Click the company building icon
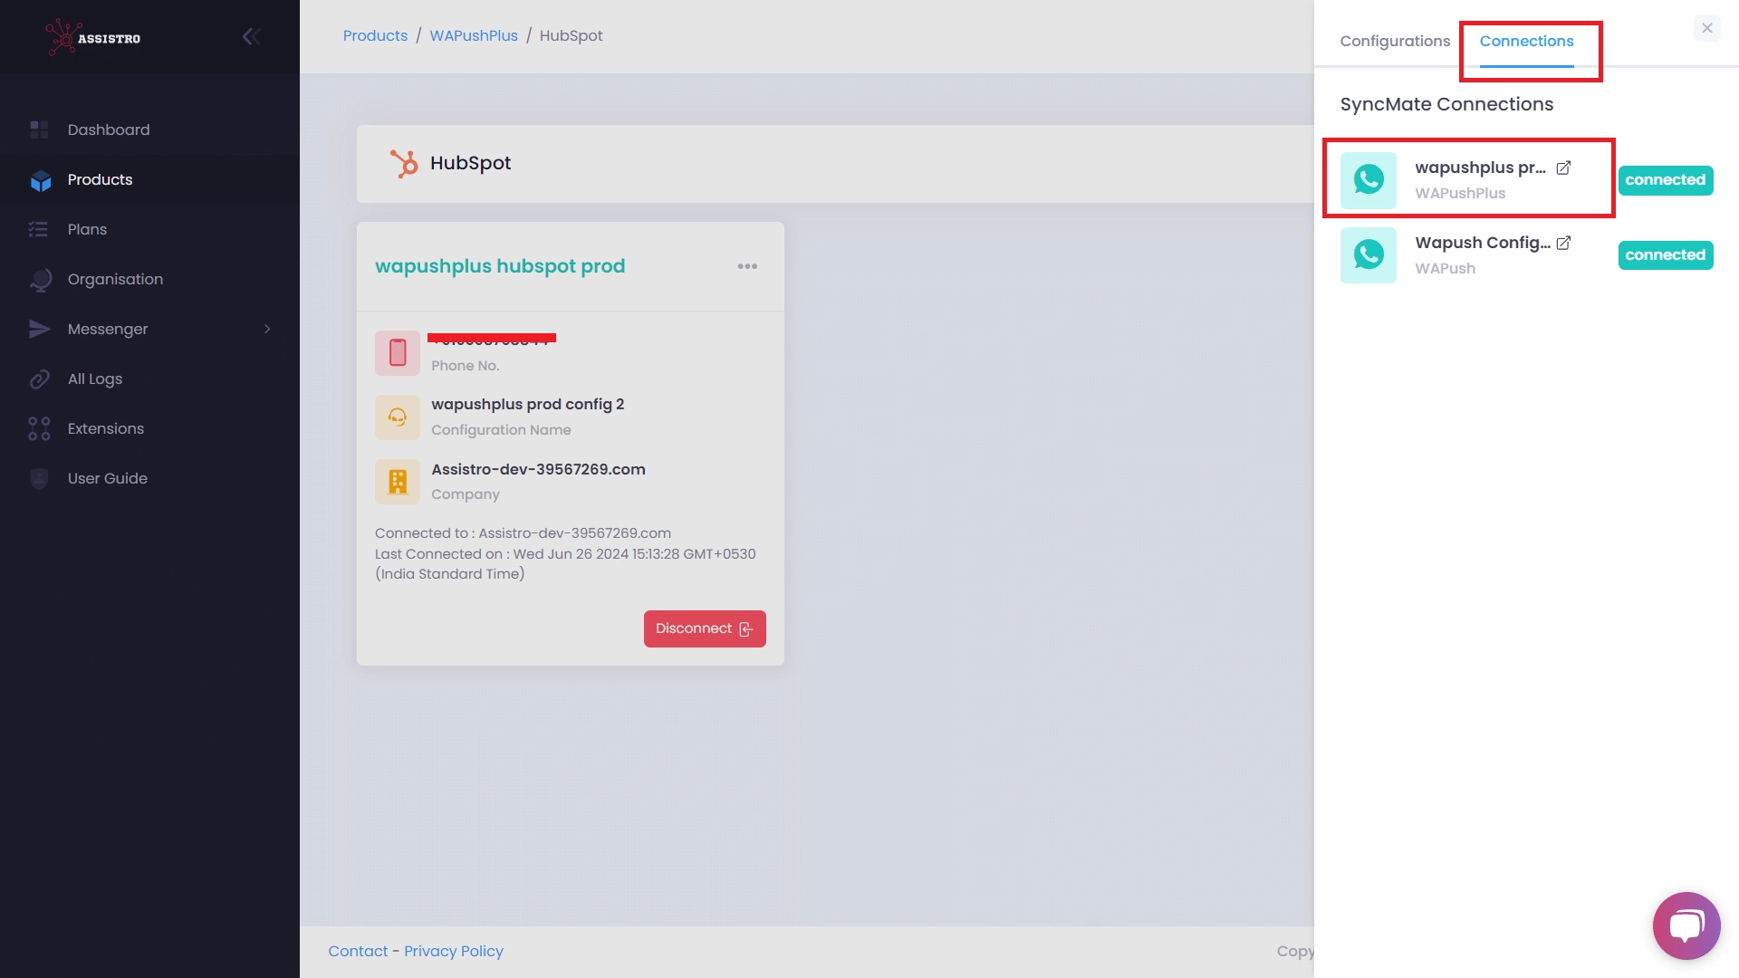 click(398, 482)
